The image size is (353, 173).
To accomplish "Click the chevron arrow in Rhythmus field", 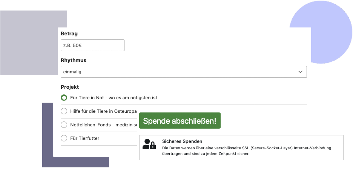I will click(x=300, y=72).
